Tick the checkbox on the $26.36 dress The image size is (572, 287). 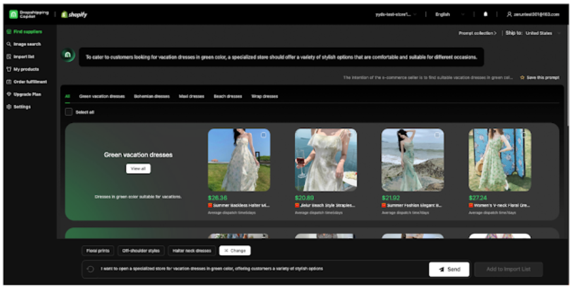[263, 135]
